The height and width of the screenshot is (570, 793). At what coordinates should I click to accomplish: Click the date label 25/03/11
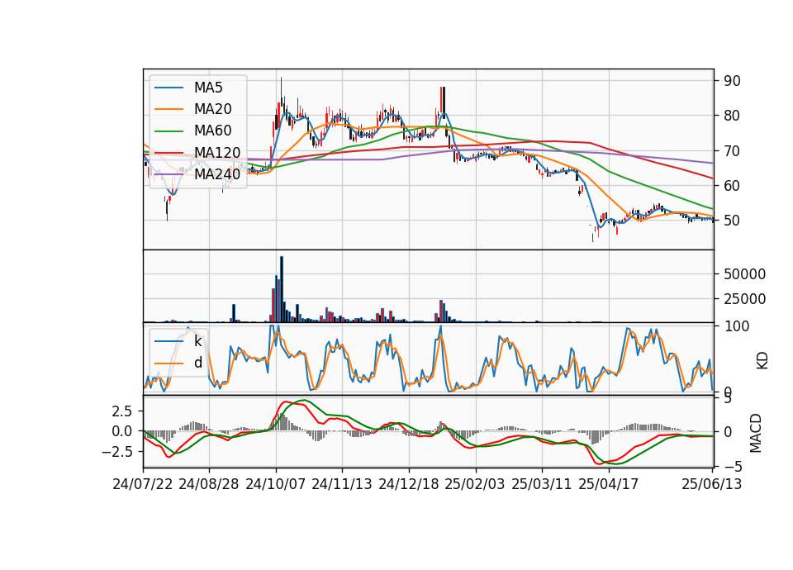coord(542,484)
